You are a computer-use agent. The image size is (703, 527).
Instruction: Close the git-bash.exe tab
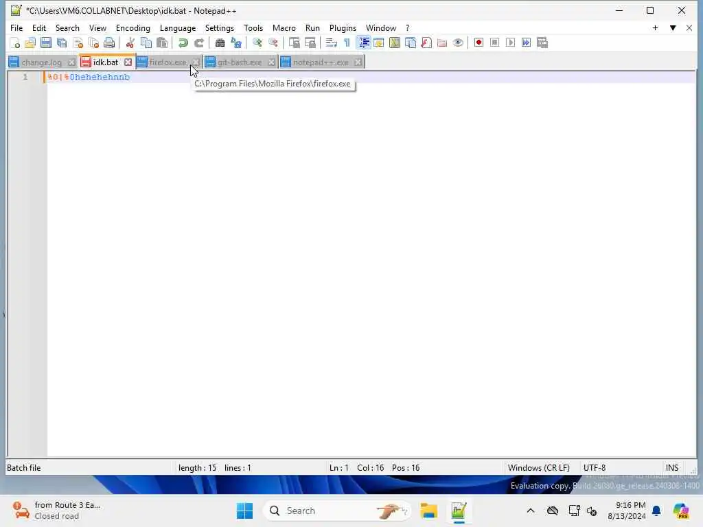point(271,62)
